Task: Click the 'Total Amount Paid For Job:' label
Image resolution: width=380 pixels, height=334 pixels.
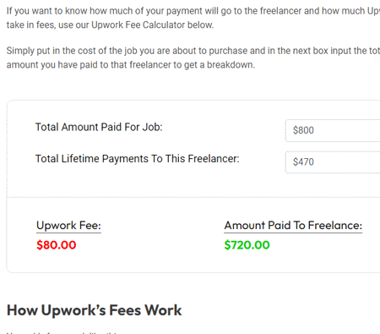Action: click(x=99, y=127)
